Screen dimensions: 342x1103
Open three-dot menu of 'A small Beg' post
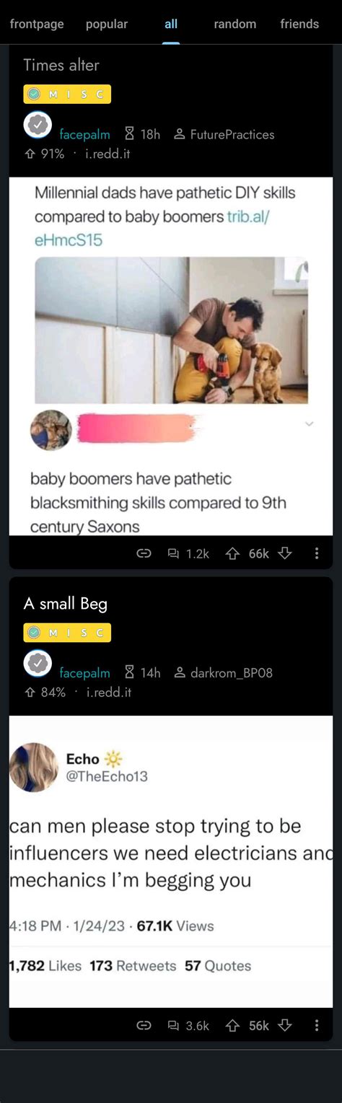[317, 1025]
